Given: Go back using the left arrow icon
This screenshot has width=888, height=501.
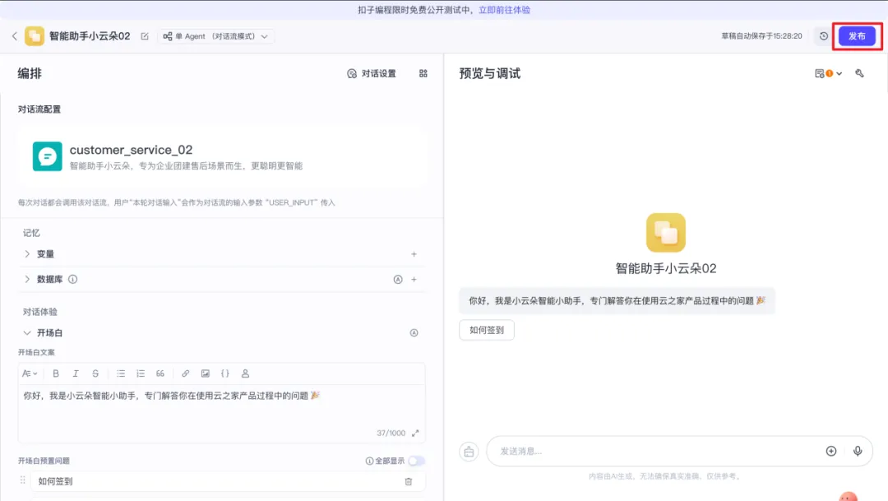Looking at the screenshot, I should tap(15, 36).
